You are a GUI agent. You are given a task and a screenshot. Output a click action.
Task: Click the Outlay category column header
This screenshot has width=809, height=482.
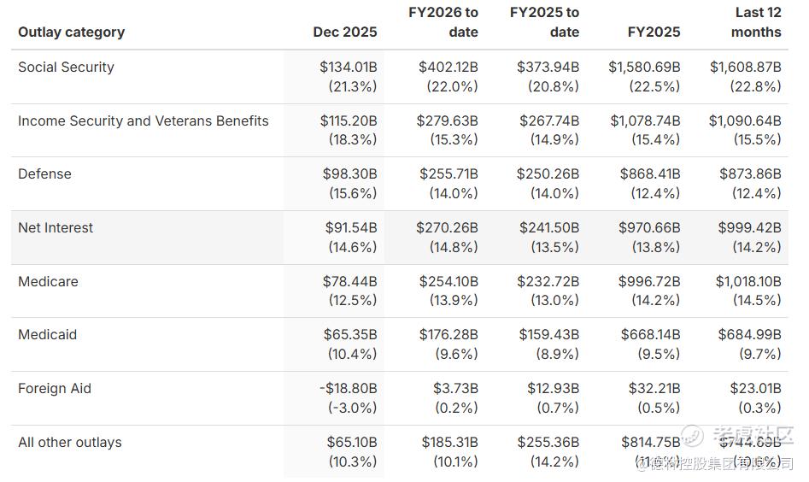71,32
